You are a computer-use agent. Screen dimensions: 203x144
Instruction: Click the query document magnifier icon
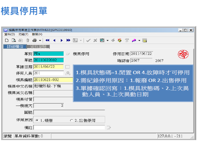(14, 41)
